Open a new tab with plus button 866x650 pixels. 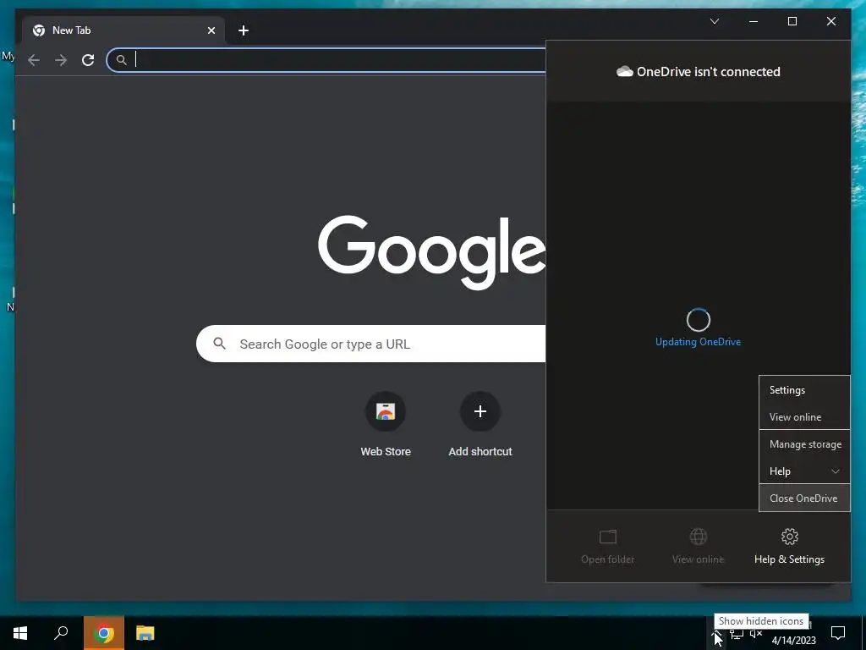244,30
